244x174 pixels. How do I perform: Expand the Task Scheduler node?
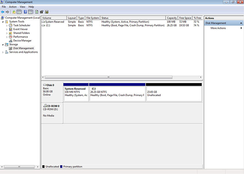pyautogui.click(x=7, y=25)
